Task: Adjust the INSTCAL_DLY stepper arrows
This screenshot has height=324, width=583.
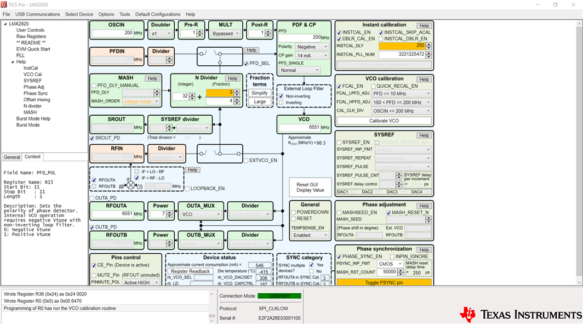Action: tap(428, 46)
